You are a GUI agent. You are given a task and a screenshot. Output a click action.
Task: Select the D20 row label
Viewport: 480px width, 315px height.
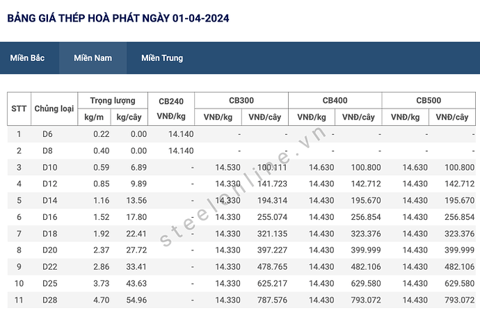point(50,250)
